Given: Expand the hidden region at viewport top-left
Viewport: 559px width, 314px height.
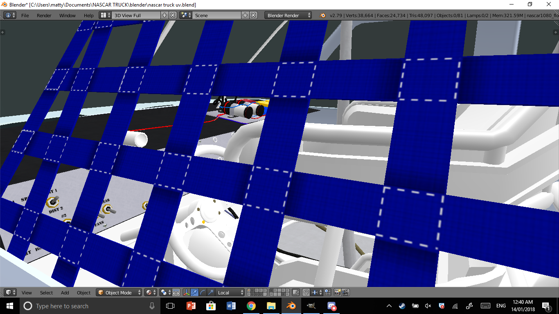Looking at the screenshot, I should (2, 32).
